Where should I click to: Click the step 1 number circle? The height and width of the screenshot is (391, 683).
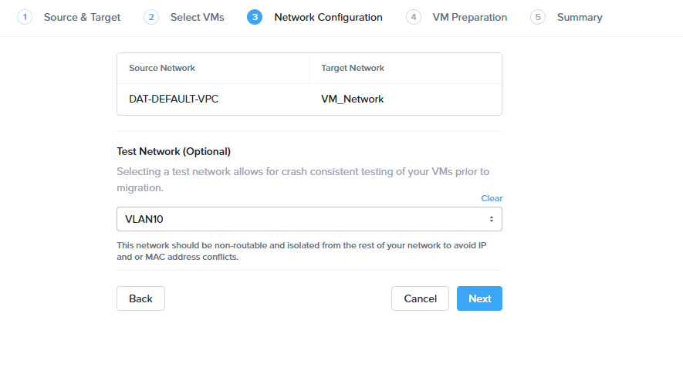pos(25,17)
